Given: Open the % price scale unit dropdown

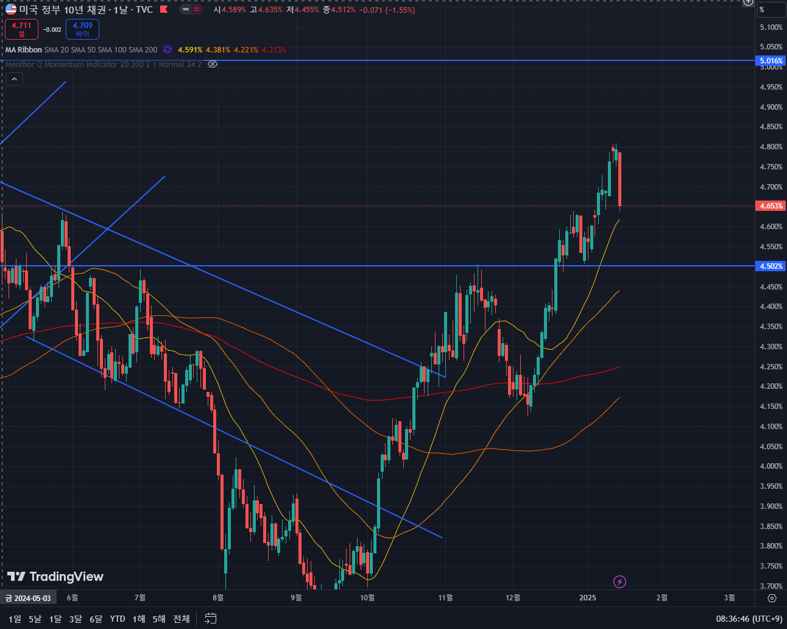Looking at the screenshot, I should [x=771, y=10].
